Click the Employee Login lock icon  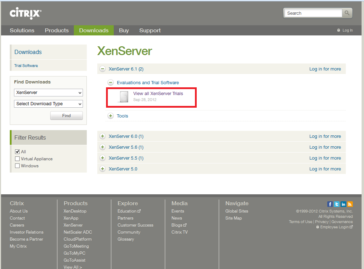(318, 227)
